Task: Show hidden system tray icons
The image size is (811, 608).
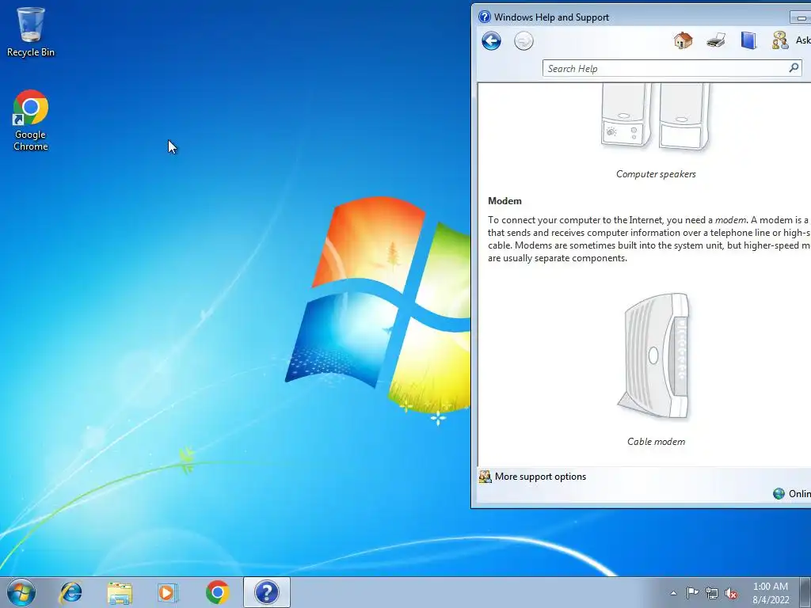Action: click(x=673, y=593)
